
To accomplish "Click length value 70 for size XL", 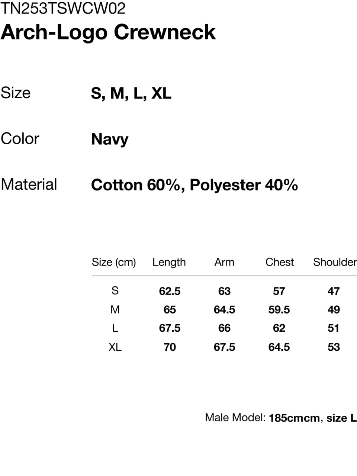I will (x=170, y=347).
